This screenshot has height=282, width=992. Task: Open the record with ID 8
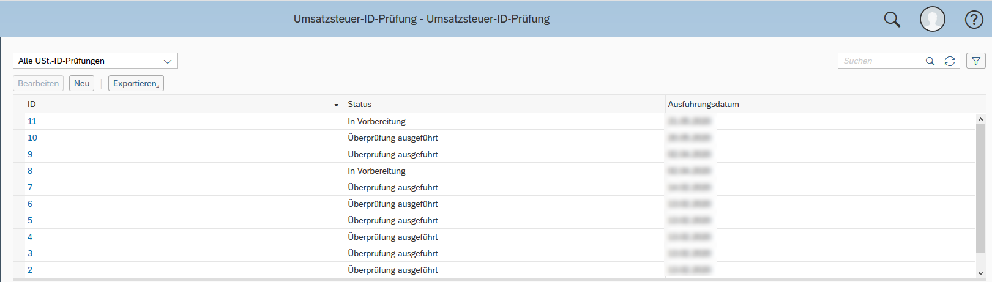point(30,171)
